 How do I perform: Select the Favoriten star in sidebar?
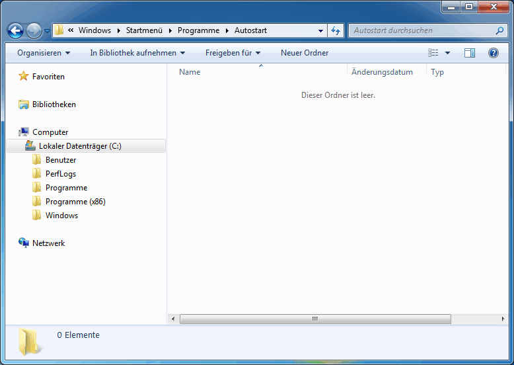coord(24,77)
